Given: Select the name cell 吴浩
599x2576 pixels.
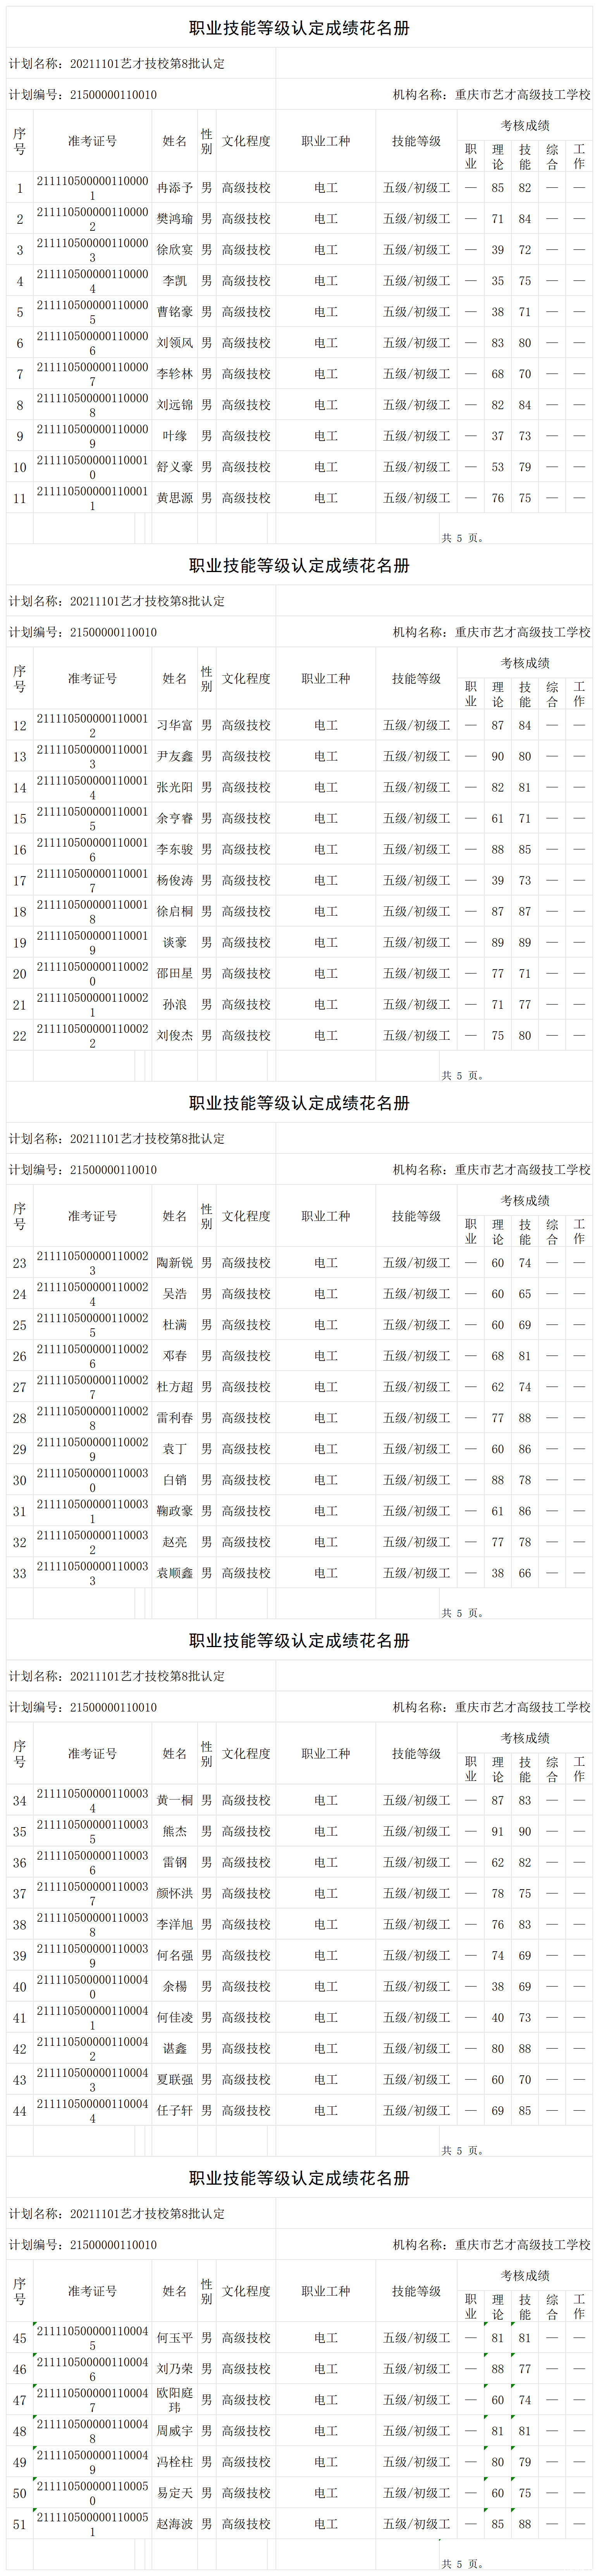Looking at the screenshot, I should [175, 1294].
